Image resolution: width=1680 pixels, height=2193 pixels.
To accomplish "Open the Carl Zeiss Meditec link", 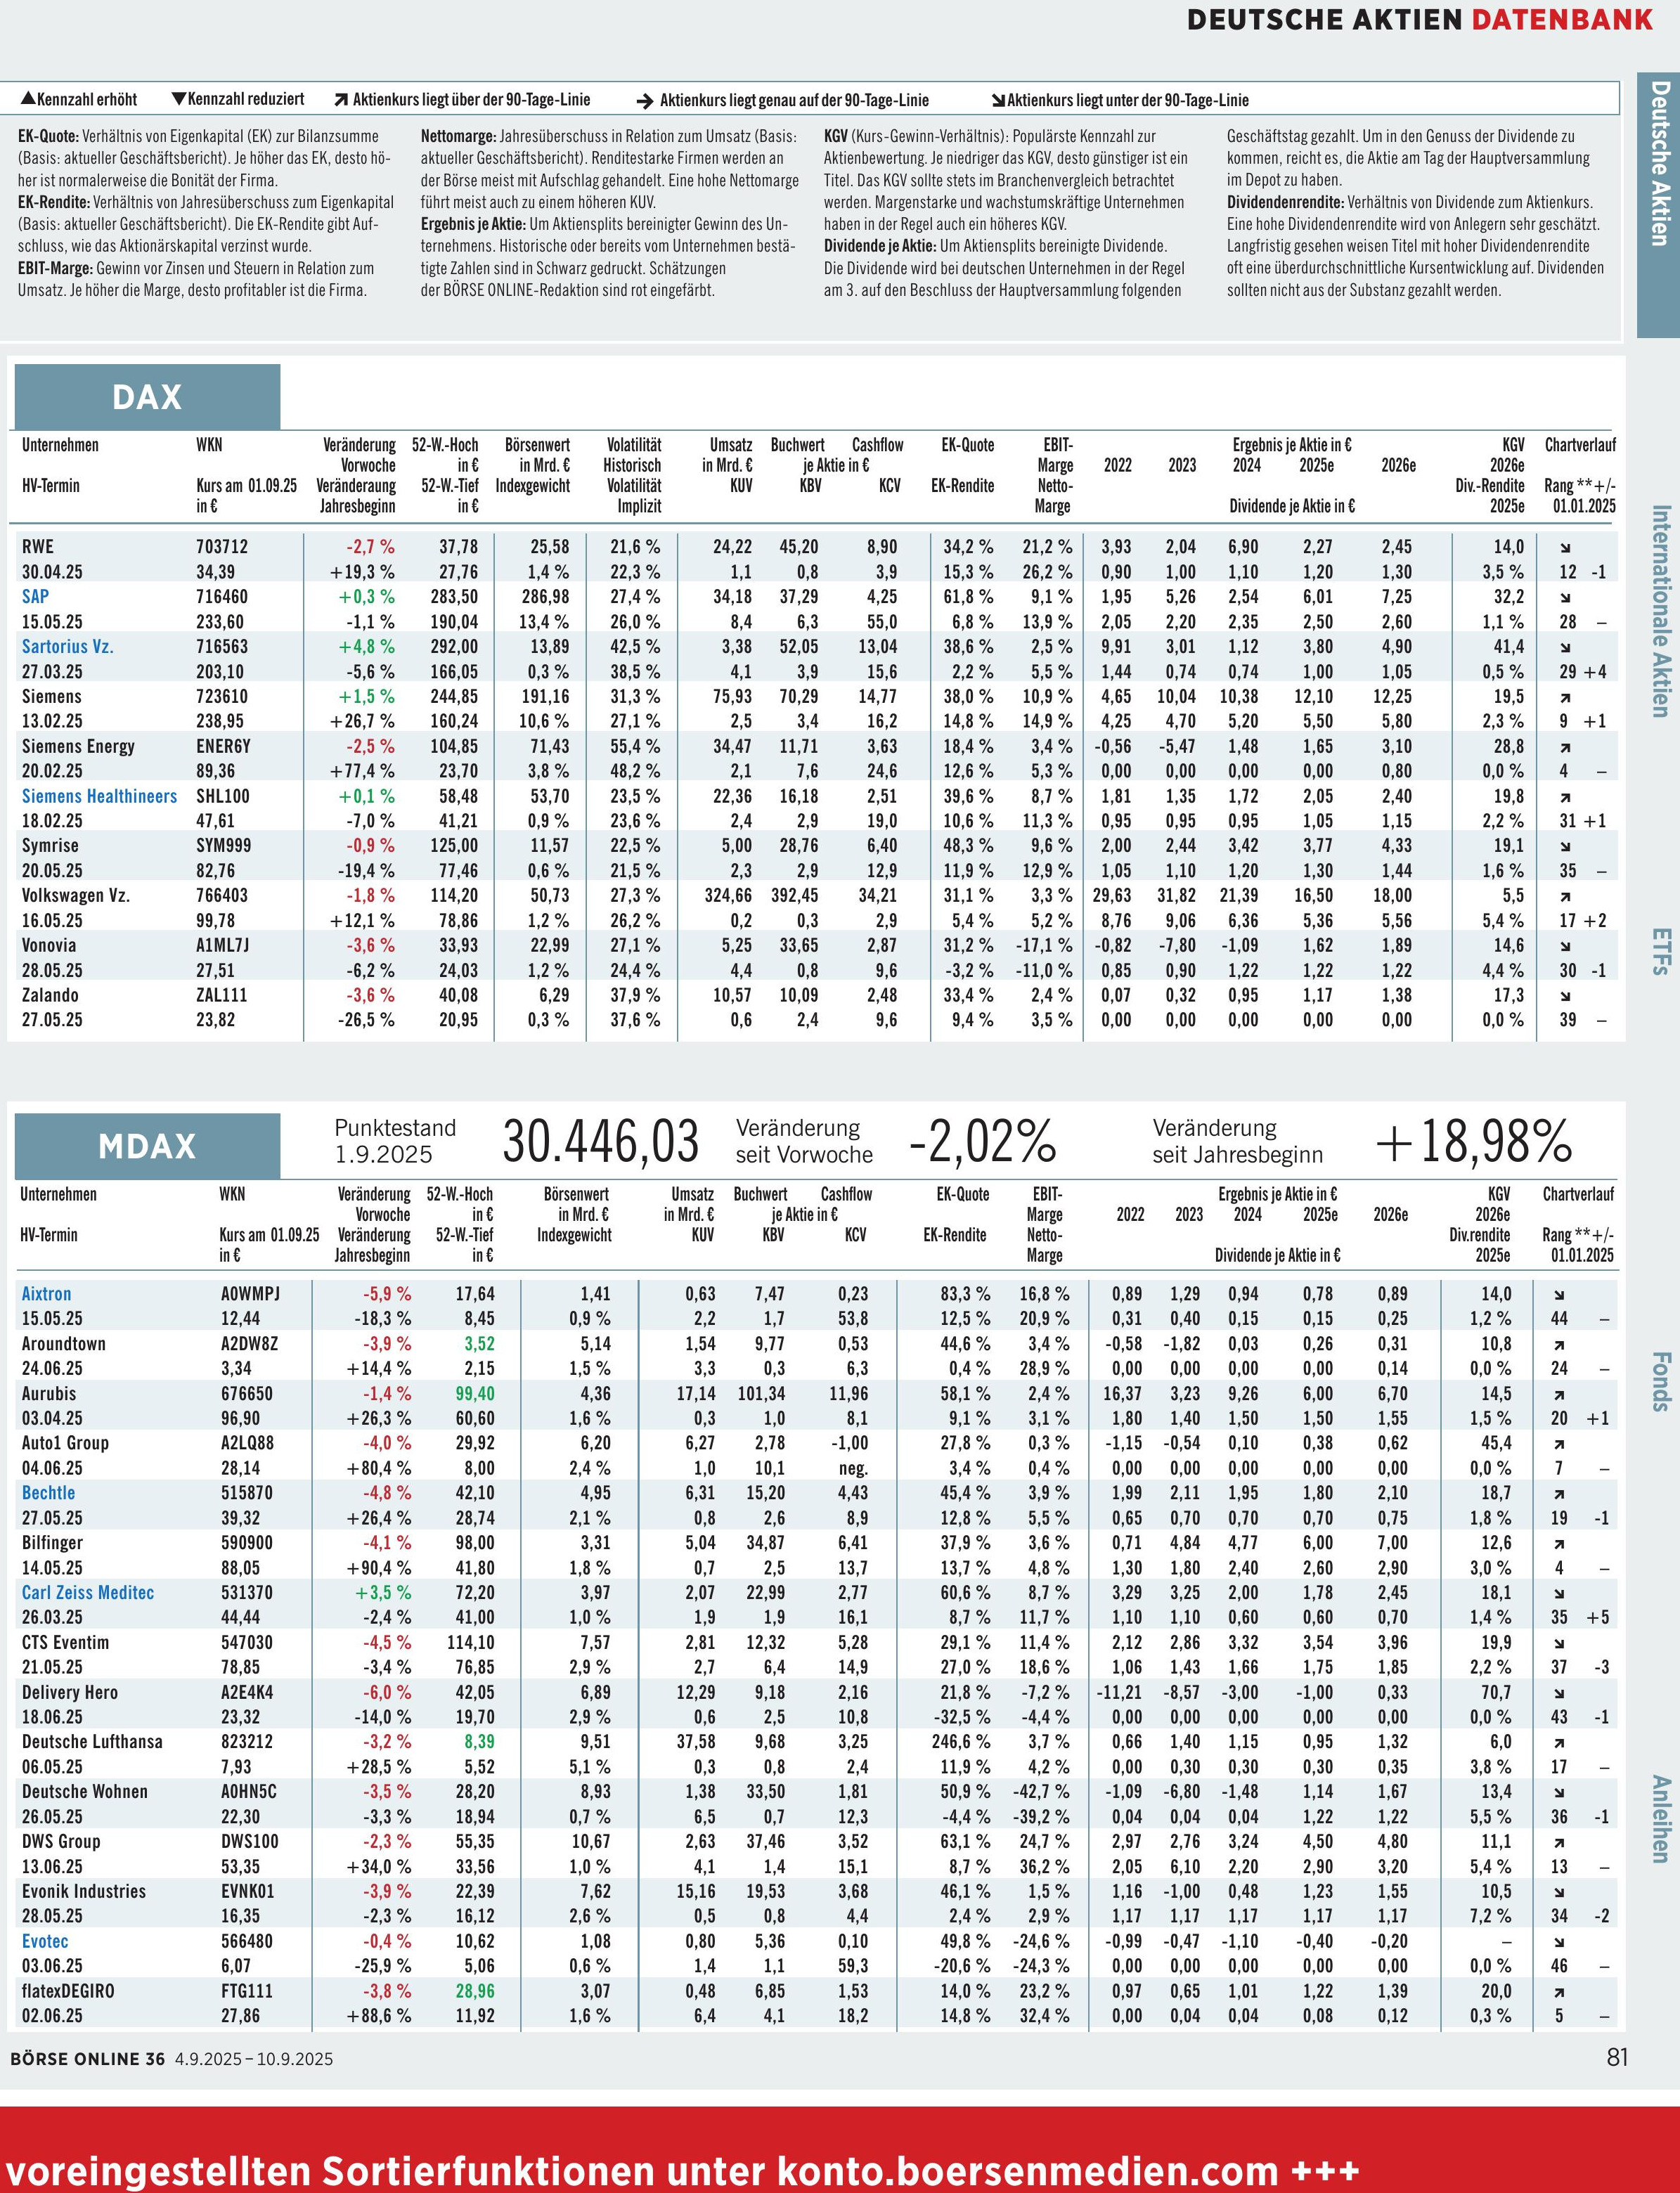I will click(x=88, y=1593).
